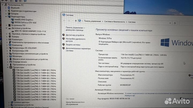
Task: Select the last 11th Gen Intel Core i5-11400H entry
Action: 36,99
